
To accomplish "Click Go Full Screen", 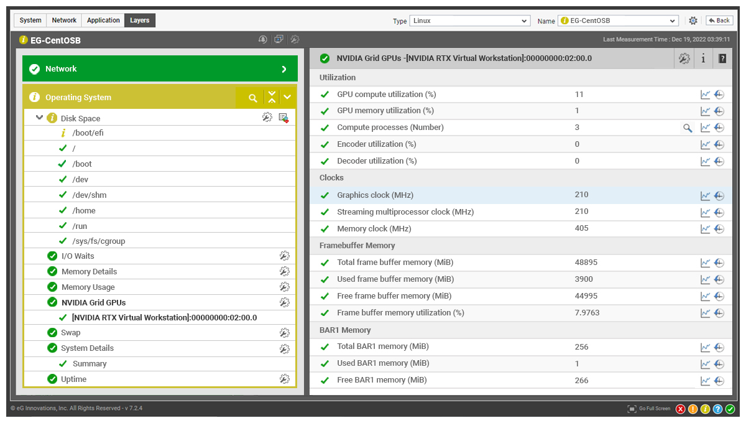I will 649,409.
